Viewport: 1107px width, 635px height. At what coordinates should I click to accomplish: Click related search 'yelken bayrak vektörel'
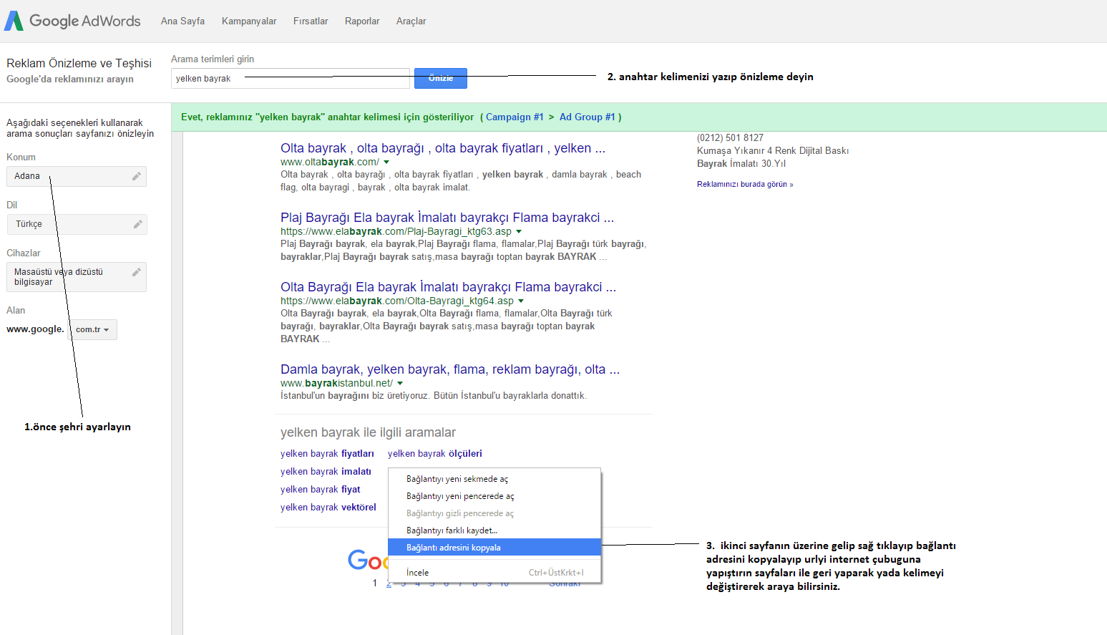(x=328, y=508)
